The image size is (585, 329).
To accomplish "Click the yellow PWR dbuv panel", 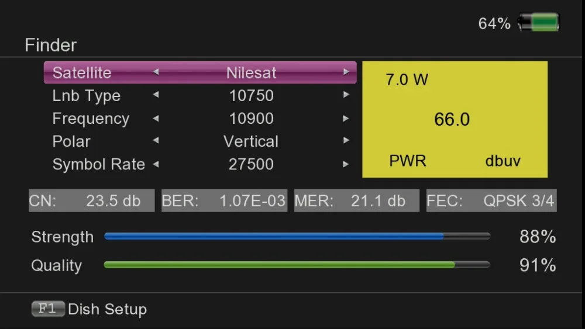I will [x=455, y=119].
